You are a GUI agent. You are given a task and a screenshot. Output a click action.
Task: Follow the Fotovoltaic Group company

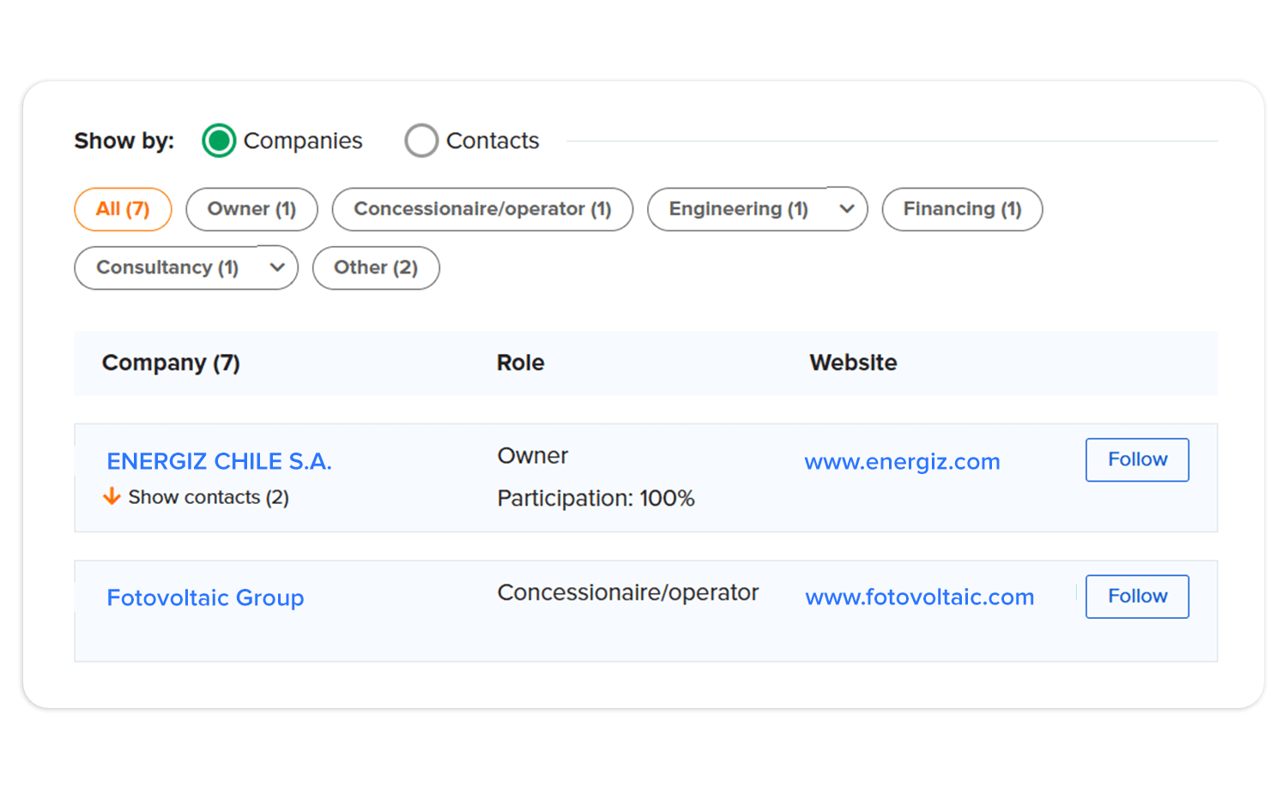point(1137,596)
